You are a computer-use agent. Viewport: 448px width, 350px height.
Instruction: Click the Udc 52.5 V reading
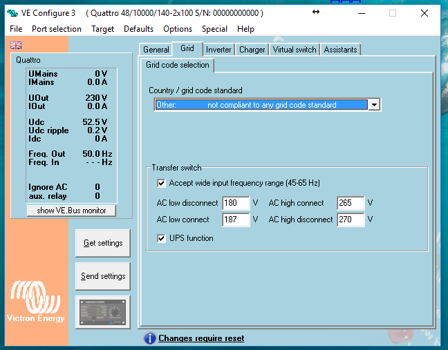coord(68,122)
